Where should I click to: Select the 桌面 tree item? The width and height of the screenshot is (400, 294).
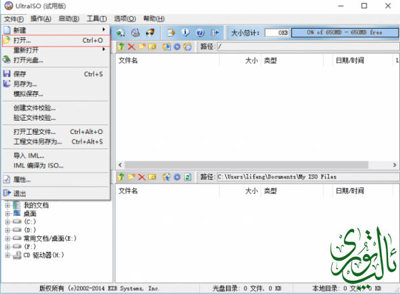(30, 213)
